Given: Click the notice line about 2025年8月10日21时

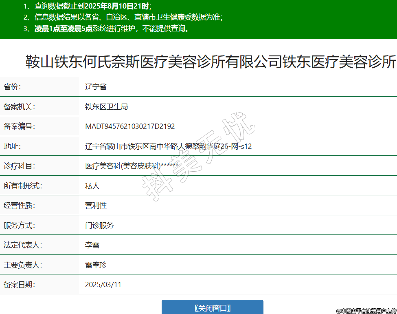Looking at the screenshot, I should (88, 6).
